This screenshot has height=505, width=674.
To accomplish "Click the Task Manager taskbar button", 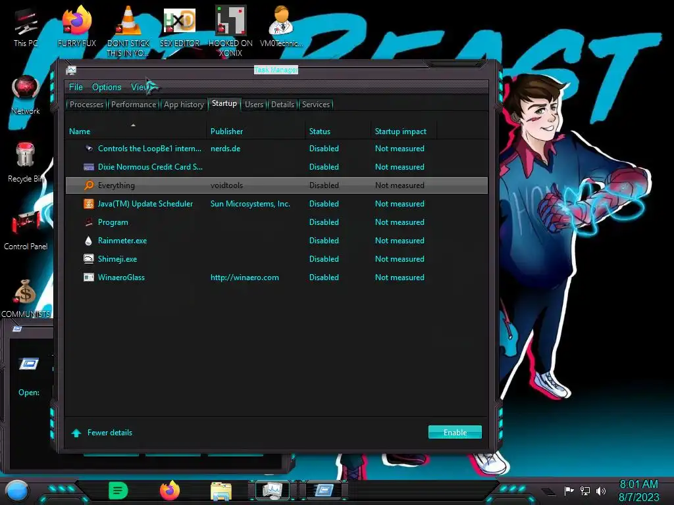I will click(x=272, y=491).
